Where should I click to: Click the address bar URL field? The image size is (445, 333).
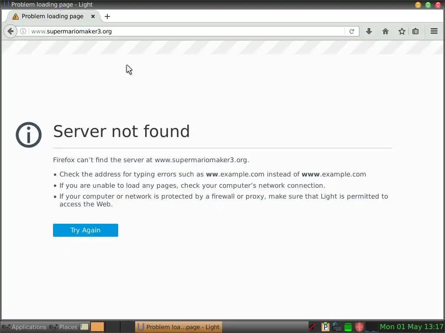click(x=187, y=31)
